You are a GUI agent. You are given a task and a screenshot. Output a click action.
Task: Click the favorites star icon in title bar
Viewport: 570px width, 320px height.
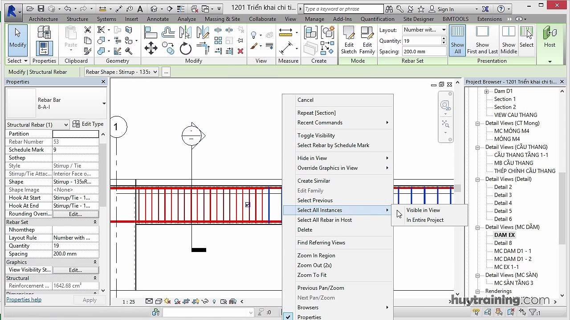420,9
